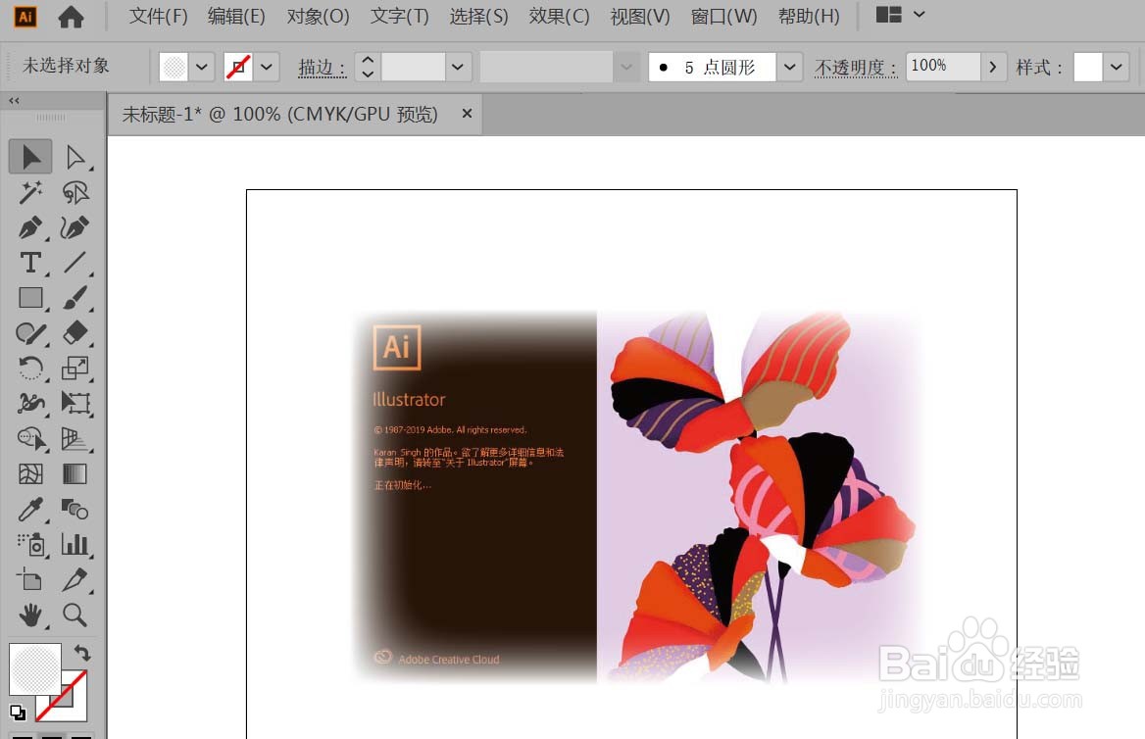Select the Hand tool
This screenshot has width=1145, height=739.
click(30, 615)
